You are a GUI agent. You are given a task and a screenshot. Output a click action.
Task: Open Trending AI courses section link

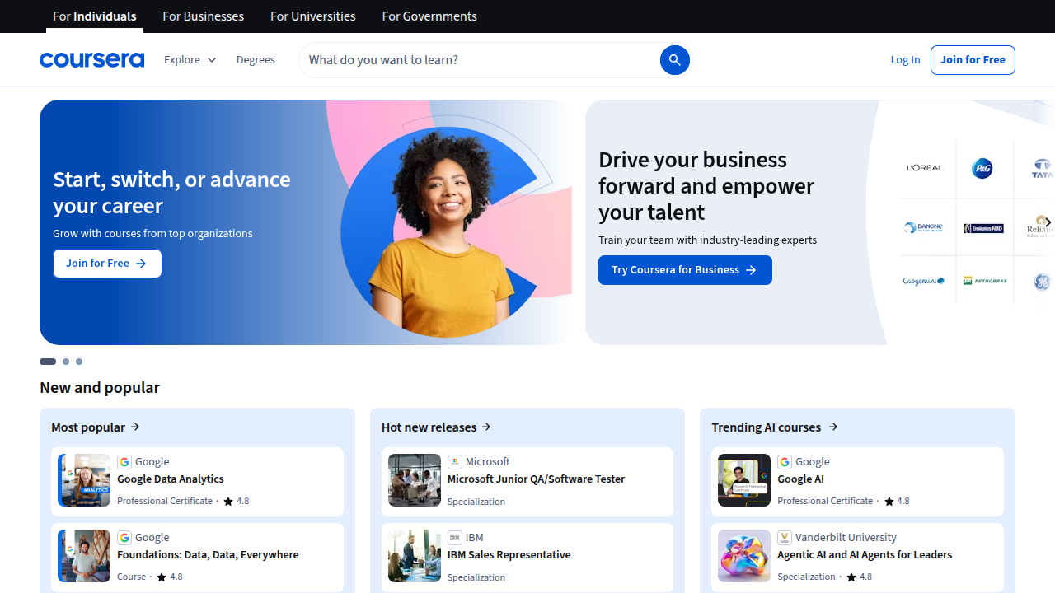coord(775,427)
